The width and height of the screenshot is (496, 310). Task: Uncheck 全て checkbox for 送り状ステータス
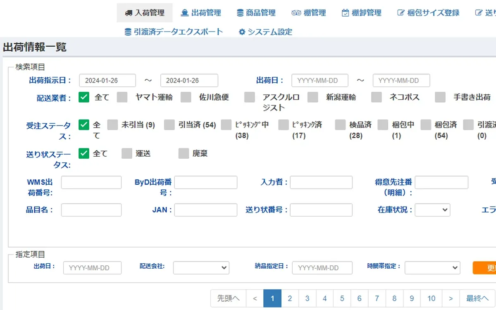pyautogui.click(x=84, y=153)
